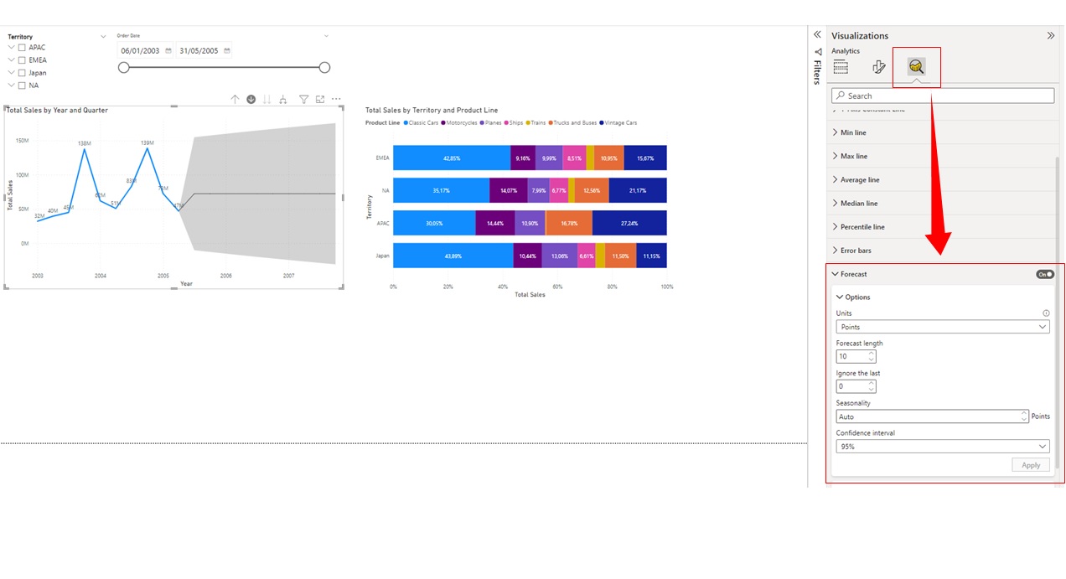Open the Confidence interval 95% dropdown
Screen dimensions: 1066x579
(x=943, y=447)
